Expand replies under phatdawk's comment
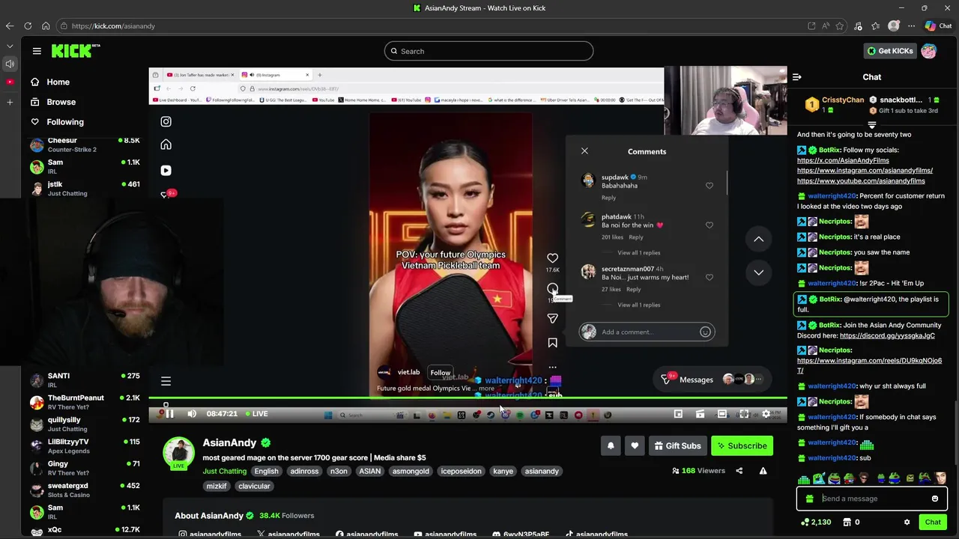 click(639, 253)
